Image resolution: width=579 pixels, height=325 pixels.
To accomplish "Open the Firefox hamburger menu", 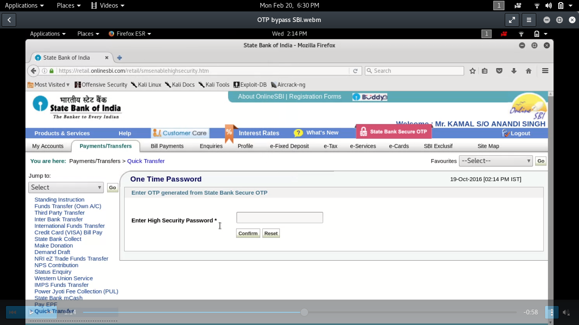I will coord(545,71).
